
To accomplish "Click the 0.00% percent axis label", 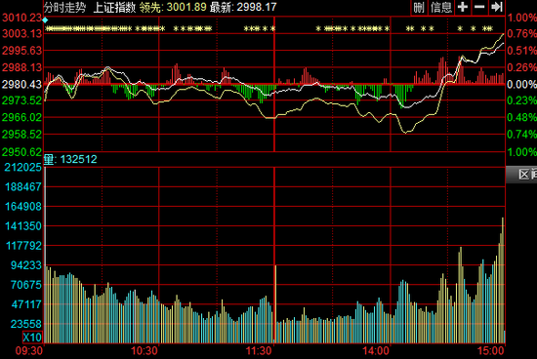I will coord(521,84).
